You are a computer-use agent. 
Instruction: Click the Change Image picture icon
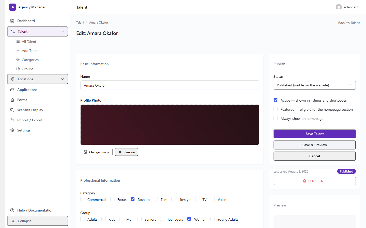(85, 152)
